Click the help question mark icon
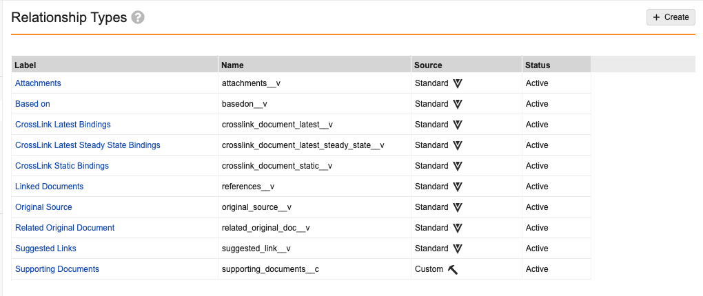 tap(138, 17)
